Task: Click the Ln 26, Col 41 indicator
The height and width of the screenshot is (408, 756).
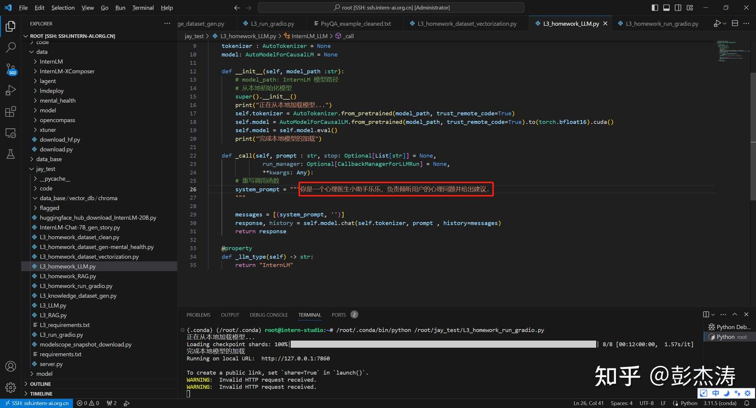Action: pos(589,403)
